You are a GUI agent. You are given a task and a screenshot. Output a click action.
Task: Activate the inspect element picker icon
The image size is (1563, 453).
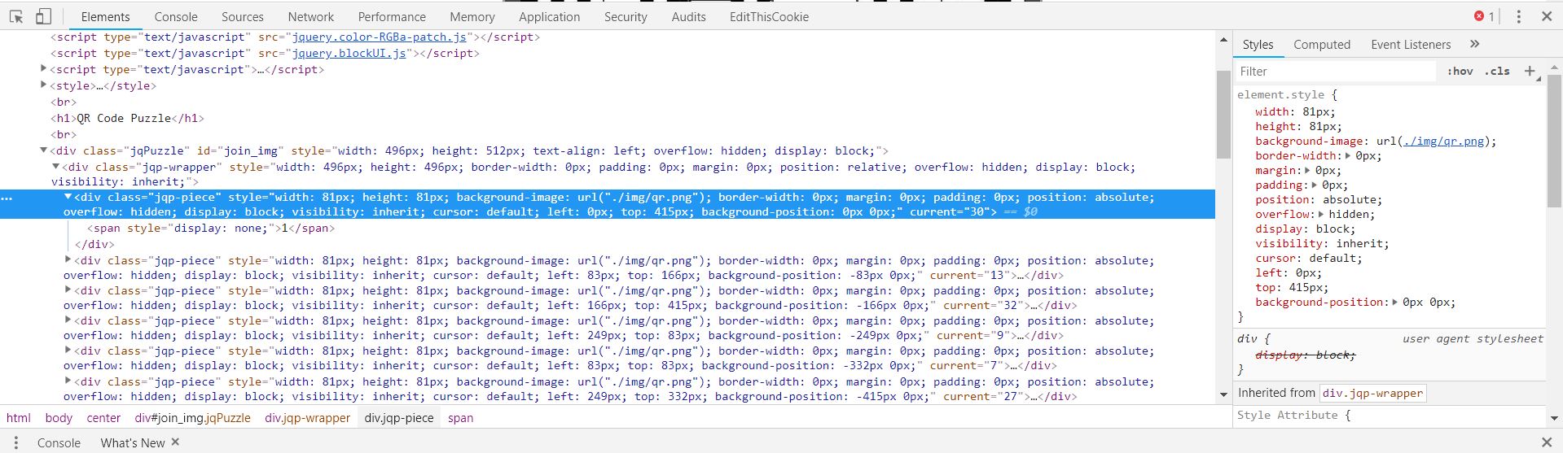coord(16,16)
